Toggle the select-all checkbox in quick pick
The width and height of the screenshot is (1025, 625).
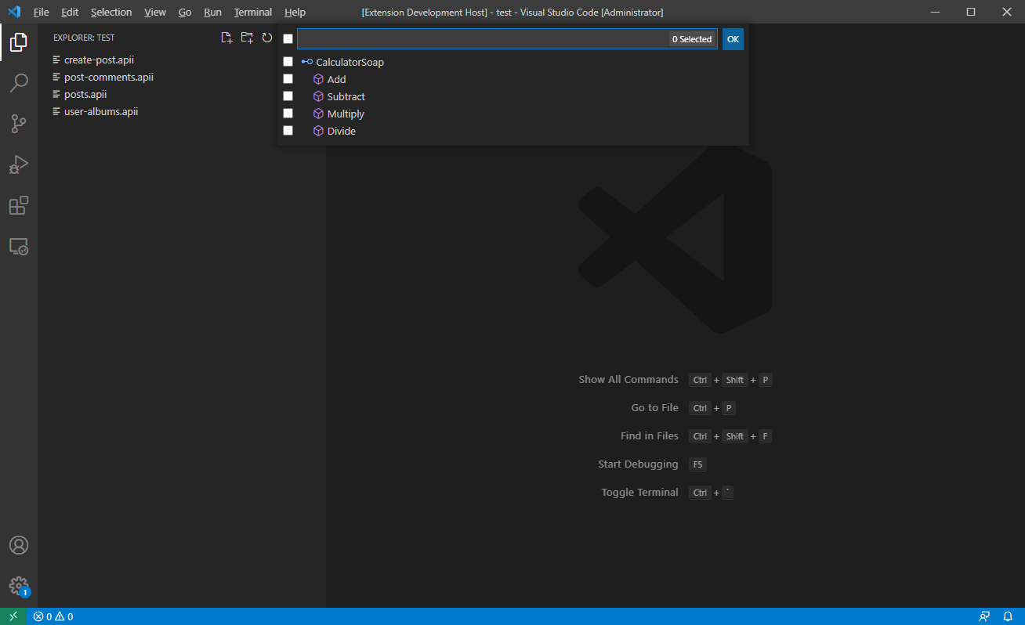288,39
